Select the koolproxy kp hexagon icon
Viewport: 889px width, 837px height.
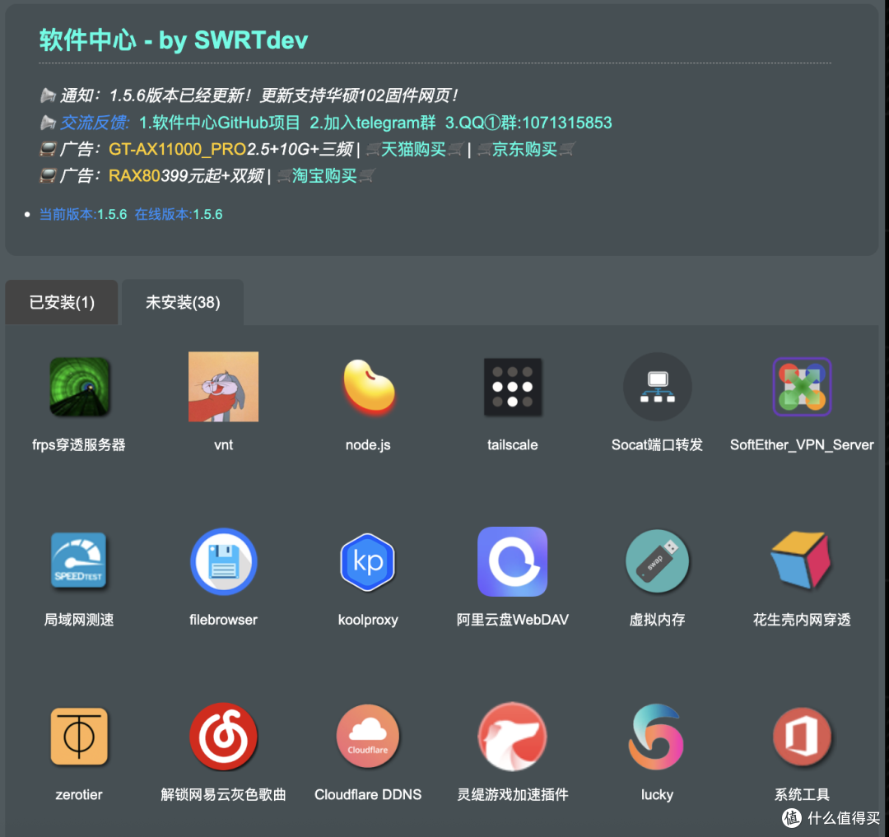tap(368, 561)
